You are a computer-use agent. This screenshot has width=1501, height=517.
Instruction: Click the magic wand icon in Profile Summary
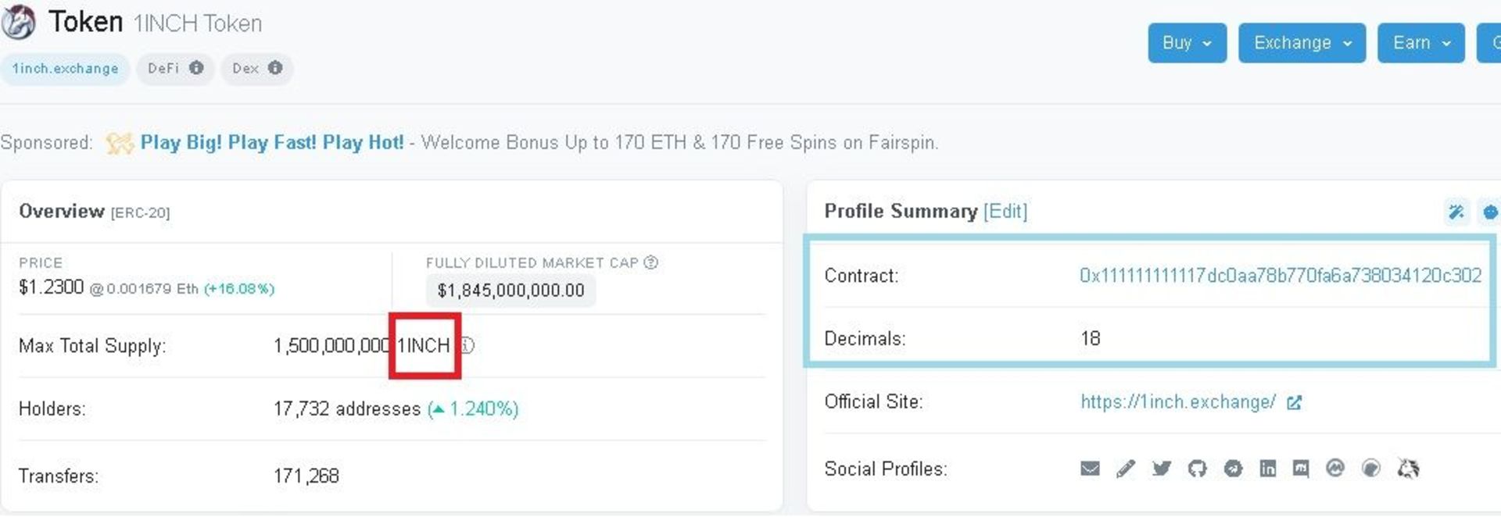click(x=1456, y=212)
